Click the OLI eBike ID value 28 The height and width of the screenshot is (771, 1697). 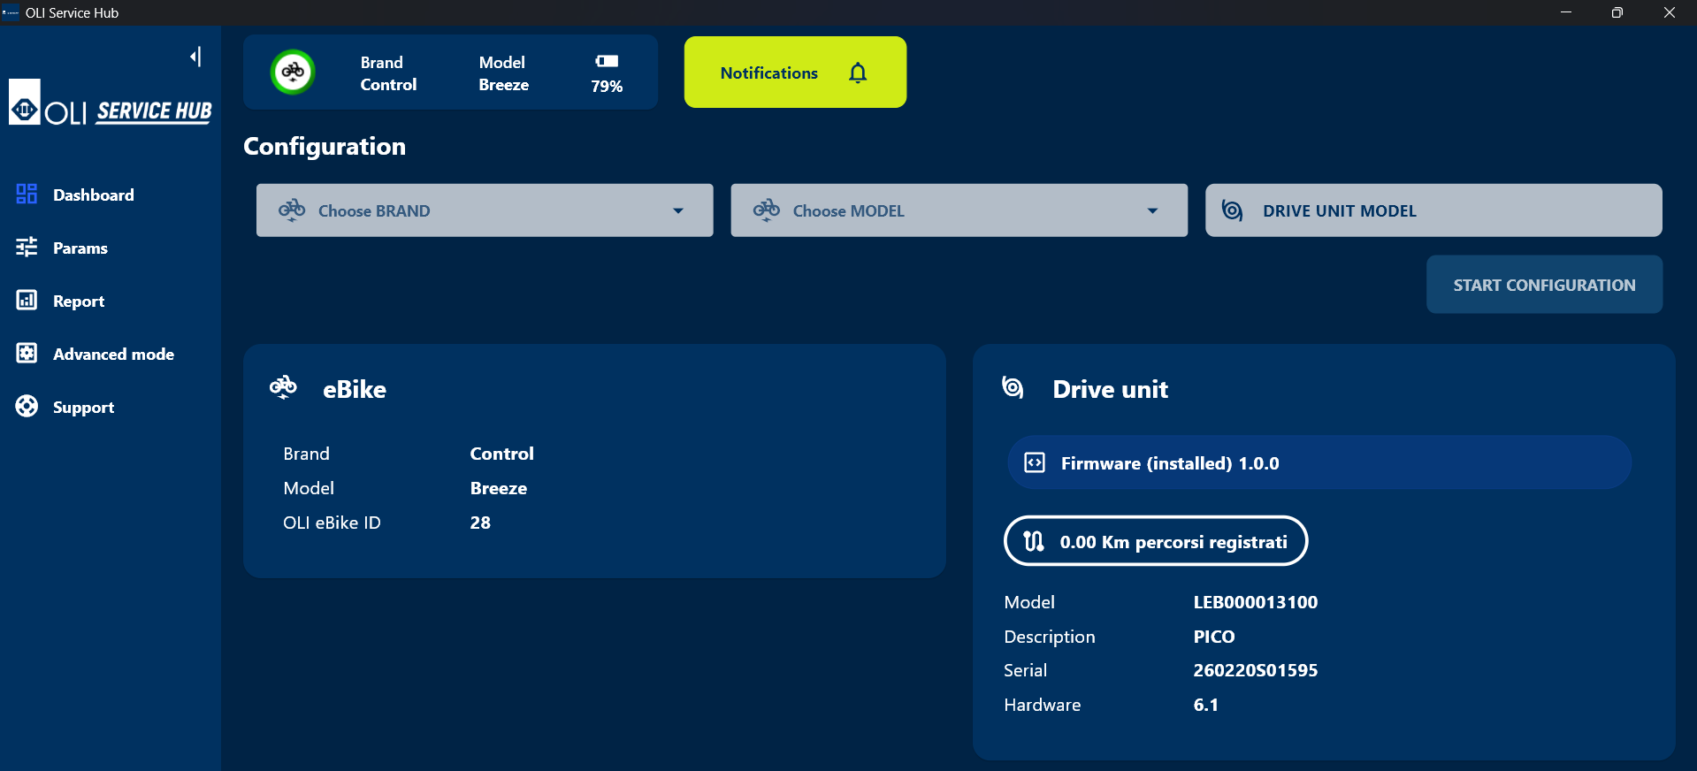[480, 523]
